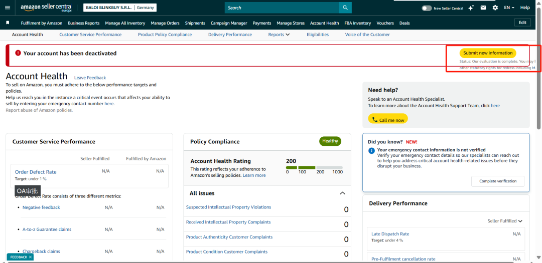Open the Order Defect Rate link
The height and width of the screenshot is (263, 542).
pyautogui.click(x=36, y=172)
